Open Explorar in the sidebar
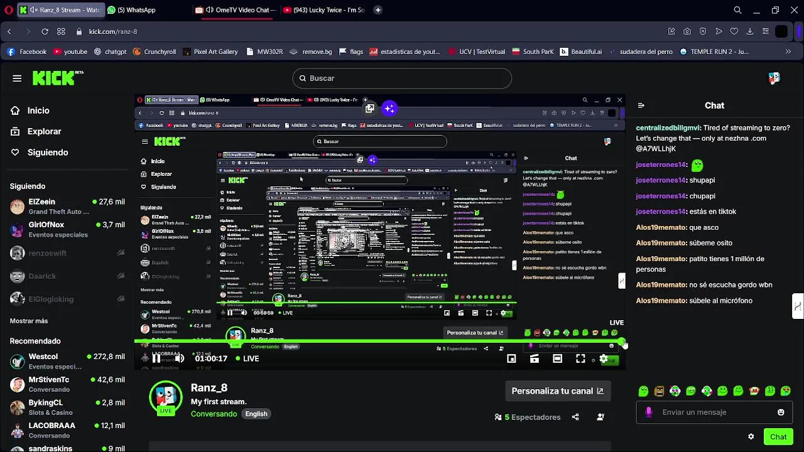The width and height of the screenshot is (804, 452). (x=44, y=131)
